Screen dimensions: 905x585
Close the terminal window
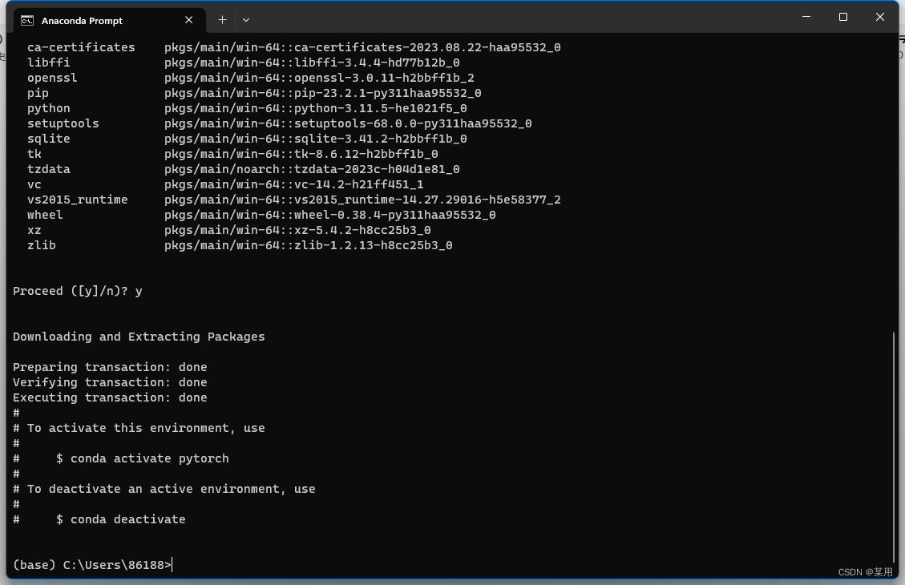click(x=879, y=17)
